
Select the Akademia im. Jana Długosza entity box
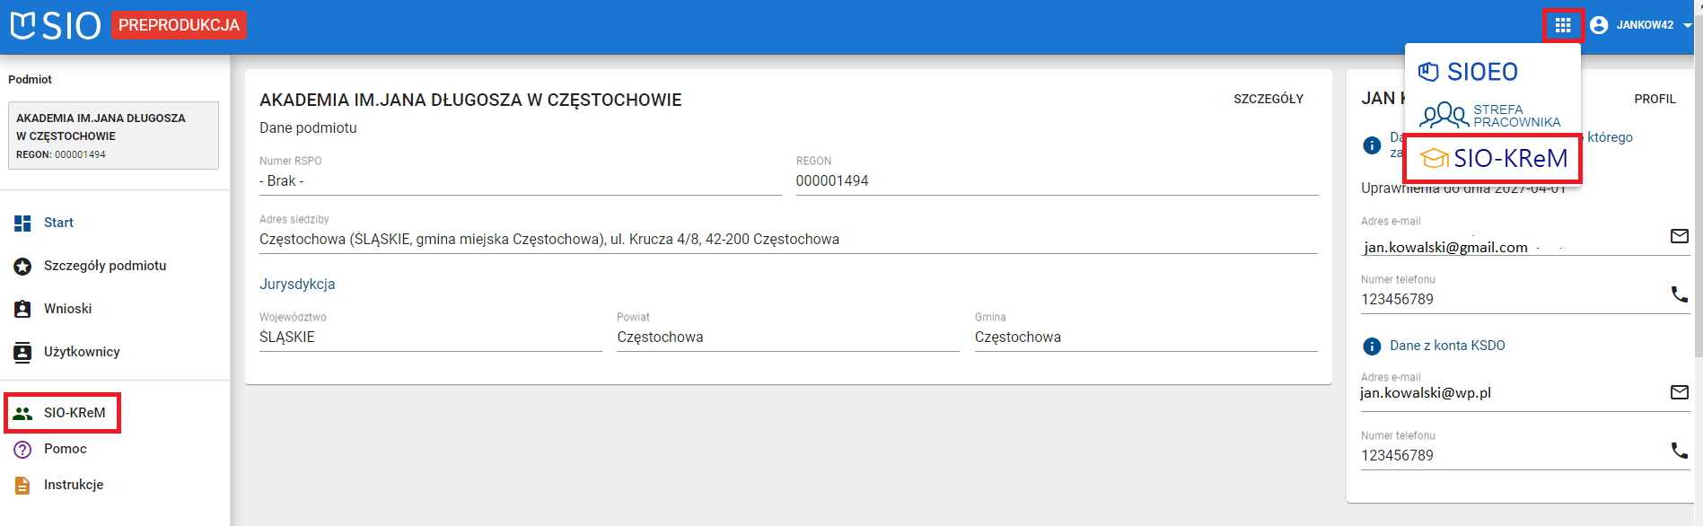113,136
